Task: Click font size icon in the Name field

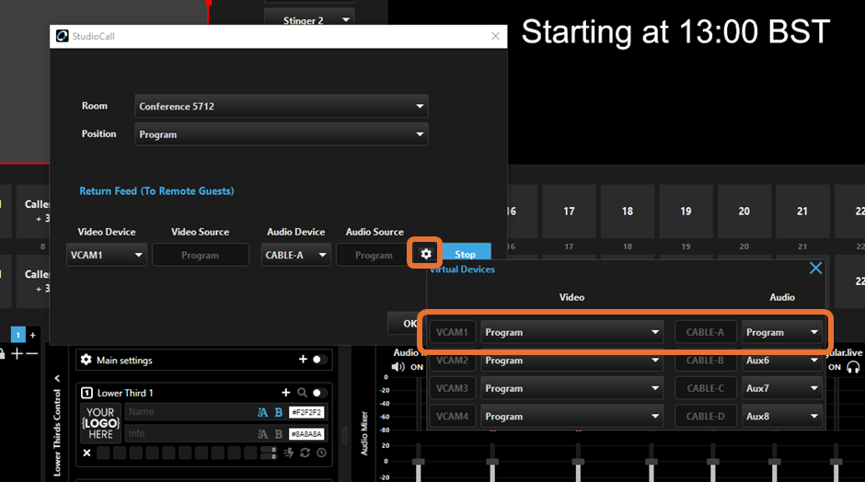Action: click(x=262, y=412)
